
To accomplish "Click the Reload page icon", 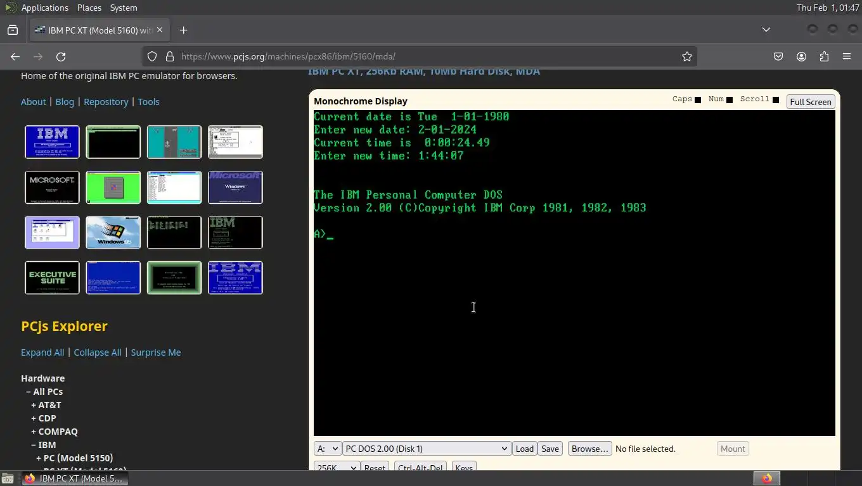I will [61, 56].
